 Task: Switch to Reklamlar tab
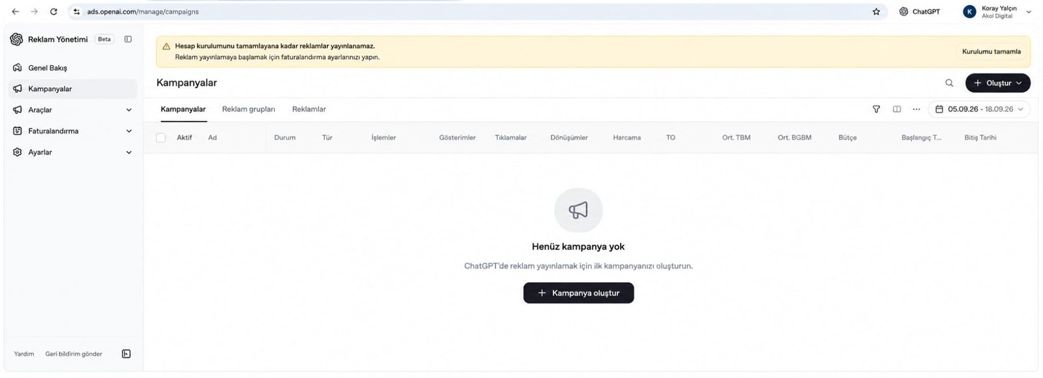tap(309, 109)
